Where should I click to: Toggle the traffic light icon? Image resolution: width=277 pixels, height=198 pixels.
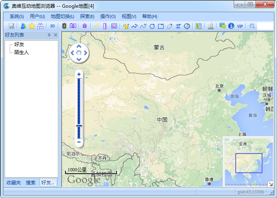[x=64, y=26]
